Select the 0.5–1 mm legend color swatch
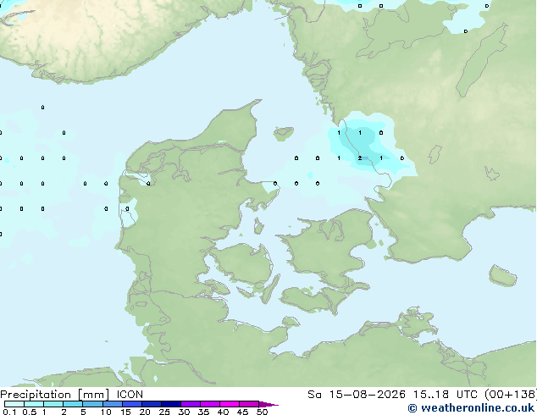 (x=34, y=404)
